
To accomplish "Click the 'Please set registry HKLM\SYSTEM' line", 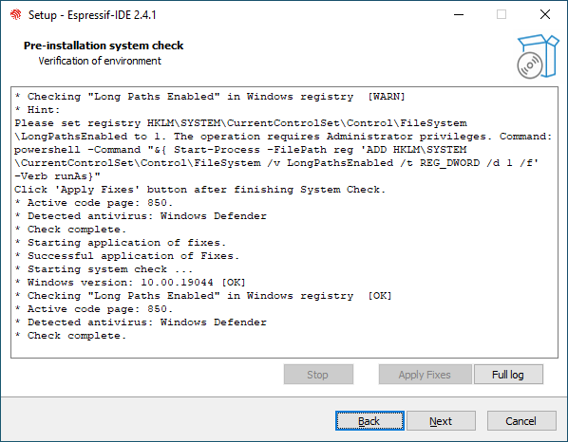I will point(240,123).
